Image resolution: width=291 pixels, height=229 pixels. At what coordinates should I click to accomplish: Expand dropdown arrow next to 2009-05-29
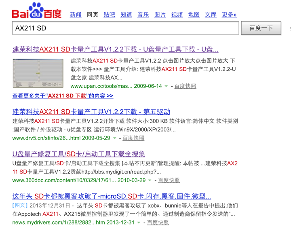pos(115,138)
